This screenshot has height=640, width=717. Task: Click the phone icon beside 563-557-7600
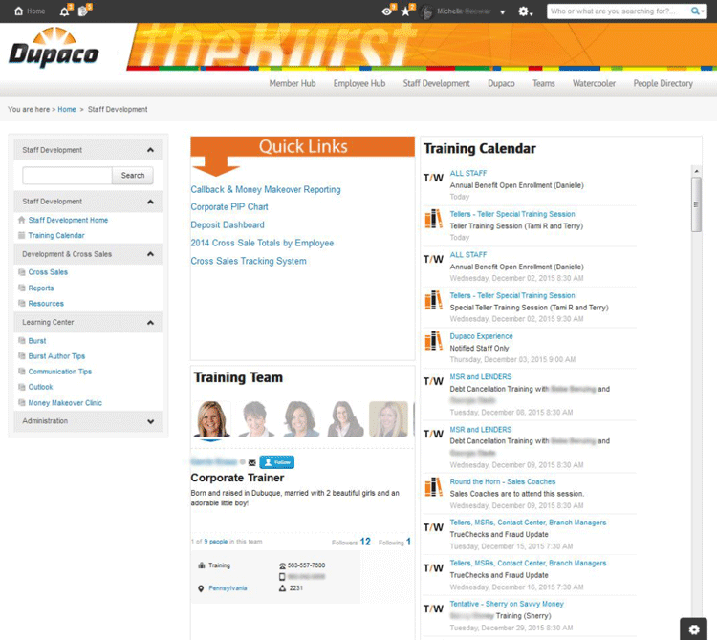point(282,565)
